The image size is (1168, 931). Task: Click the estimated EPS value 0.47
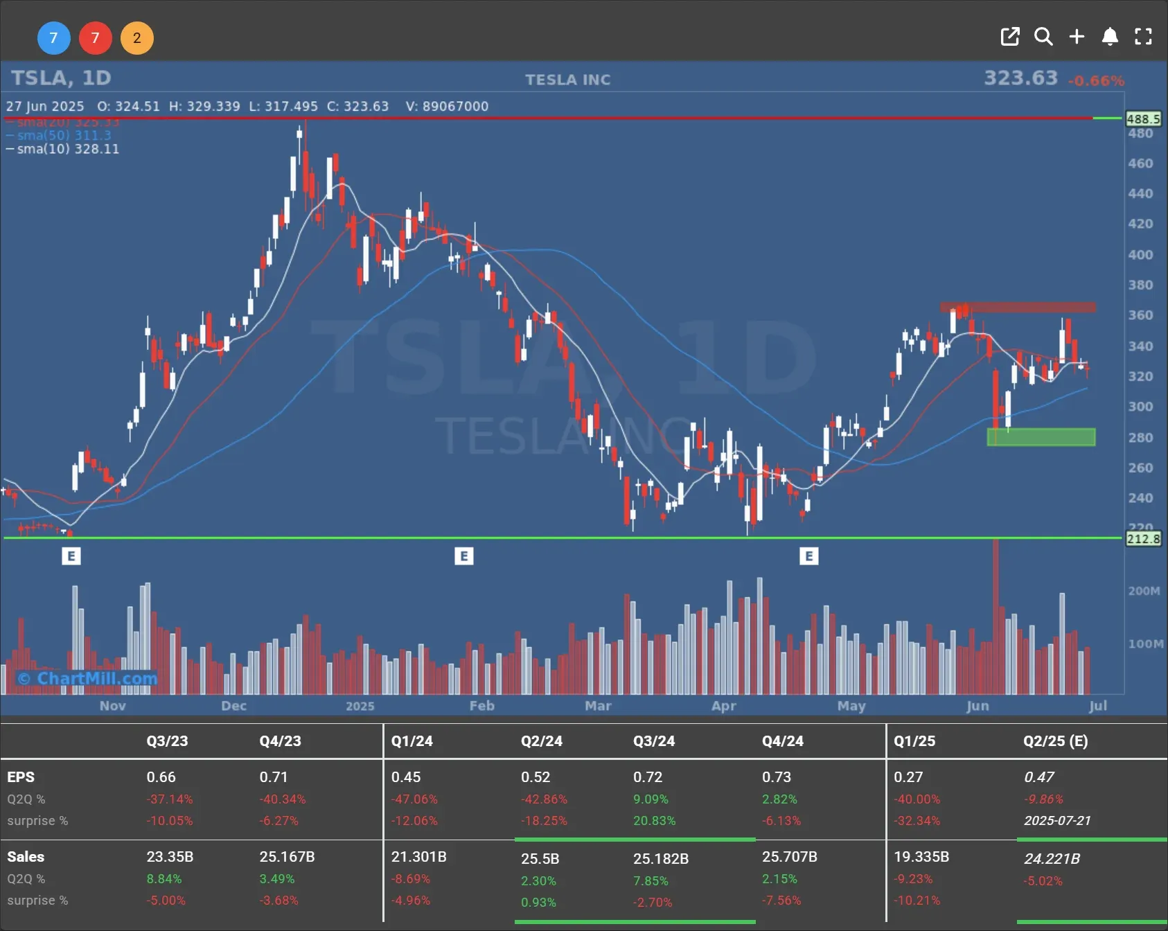click(x=1039, y=777)
